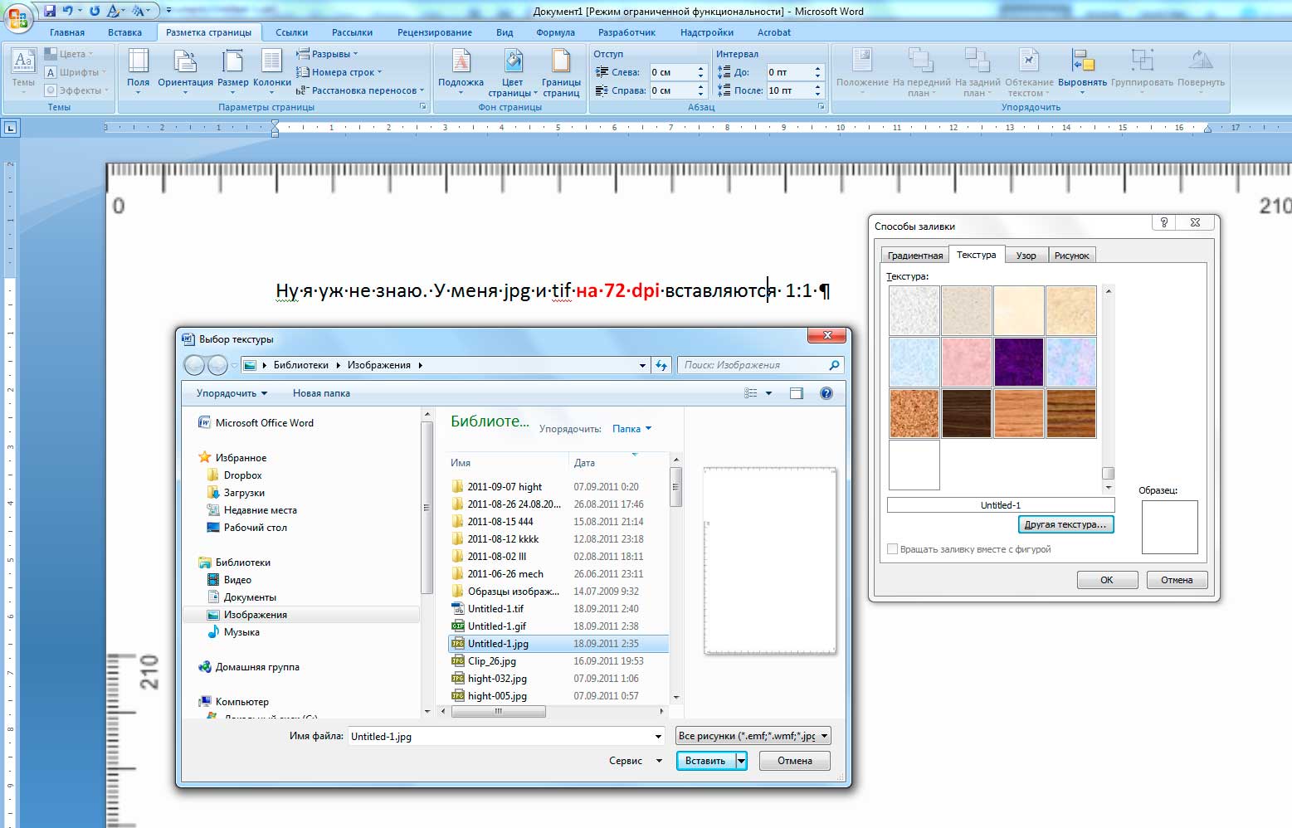Select the pink tissue texture swatch
The width and height of the screenshot is (1292, 828).
pos(966,362)
